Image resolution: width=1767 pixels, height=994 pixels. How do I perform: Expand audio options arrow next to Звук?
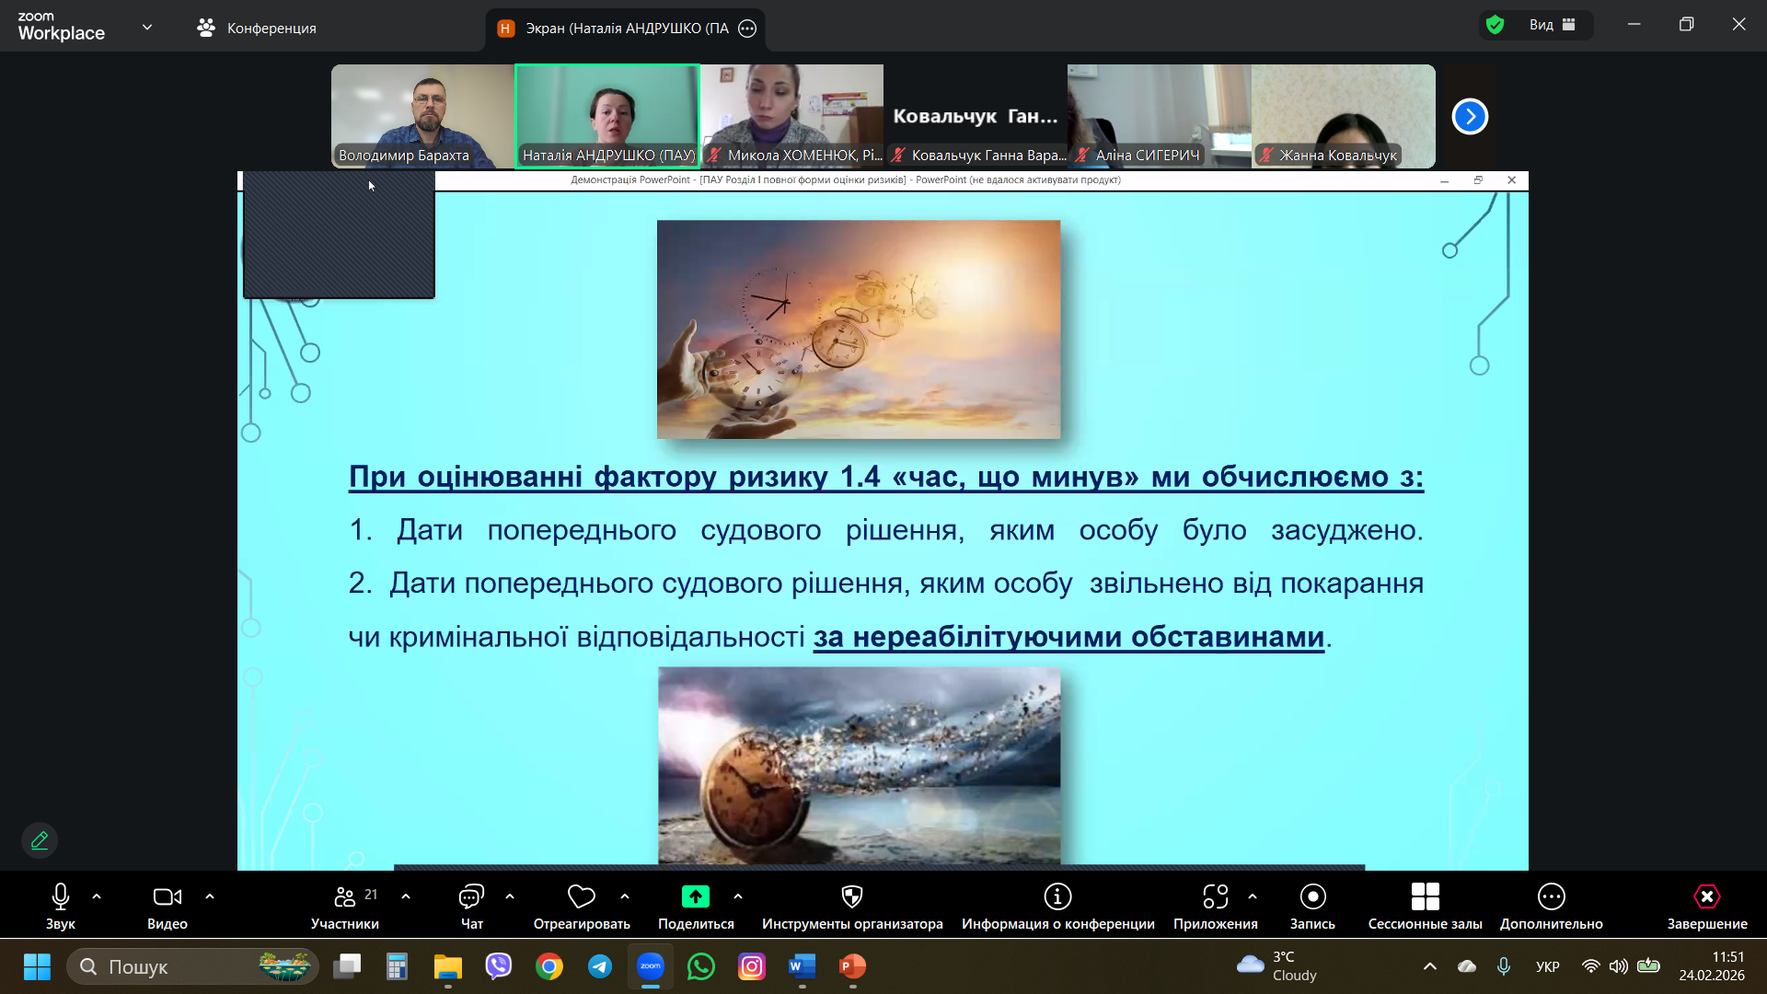pos(97,896)
